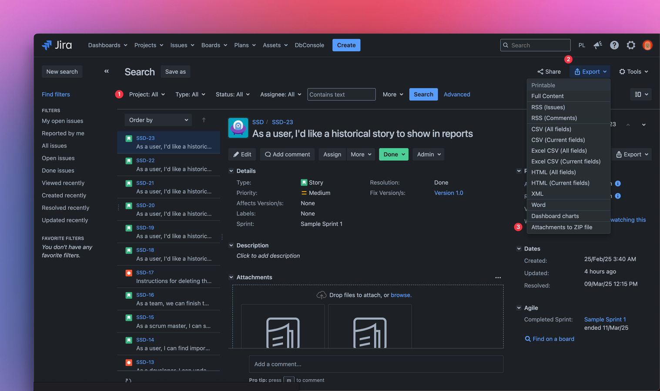Click the first attachment file thumbnail

[x=283, y=326]
